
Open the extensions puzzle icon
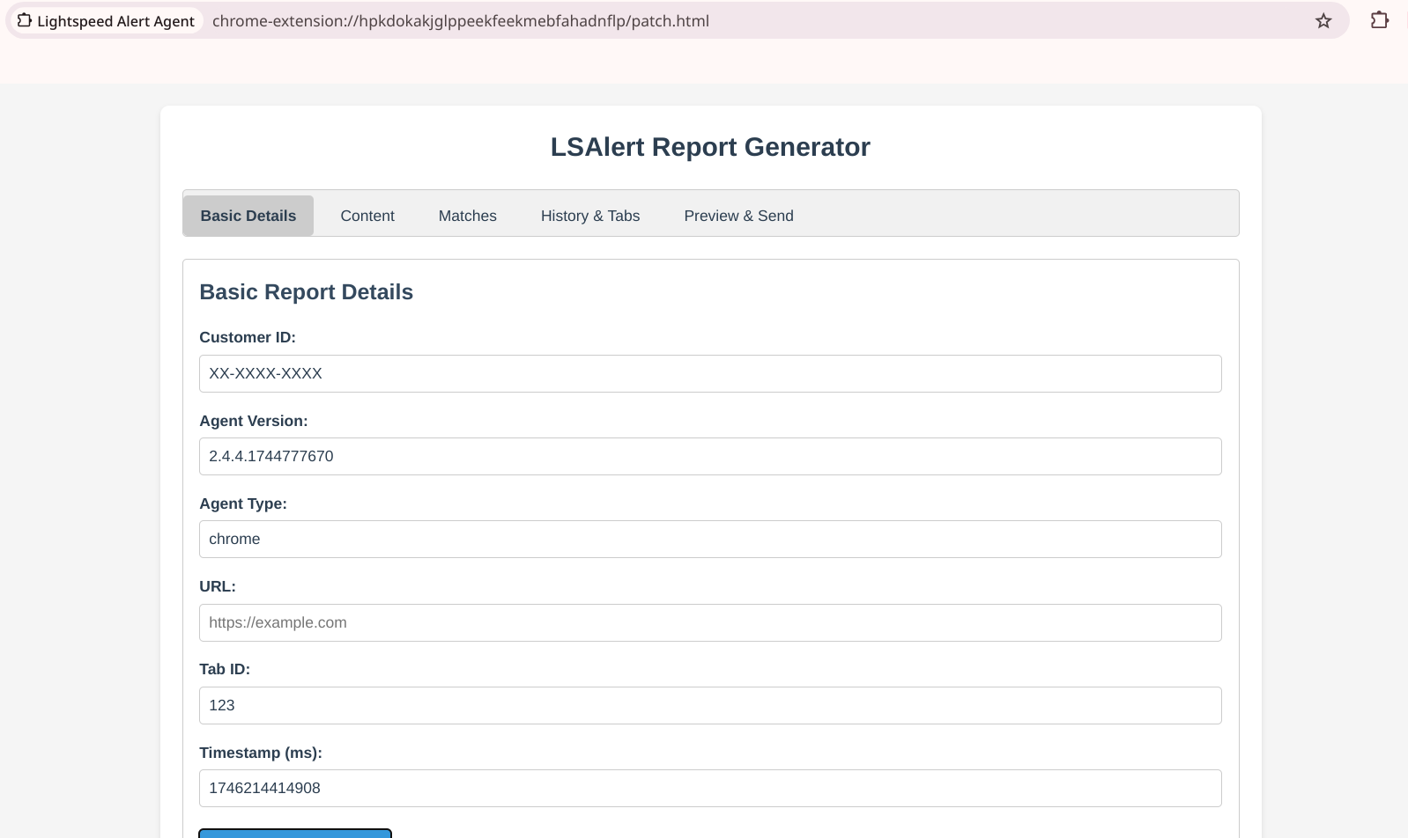click(1380, 20)
